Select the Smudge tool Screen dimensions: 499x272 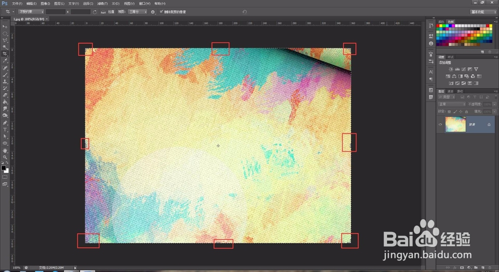tap(5, 109)
